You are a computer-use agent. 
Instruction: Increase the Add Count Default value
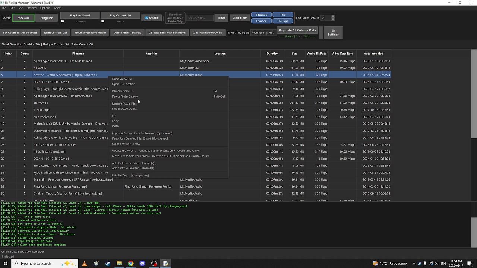click(x=333, y=16)
